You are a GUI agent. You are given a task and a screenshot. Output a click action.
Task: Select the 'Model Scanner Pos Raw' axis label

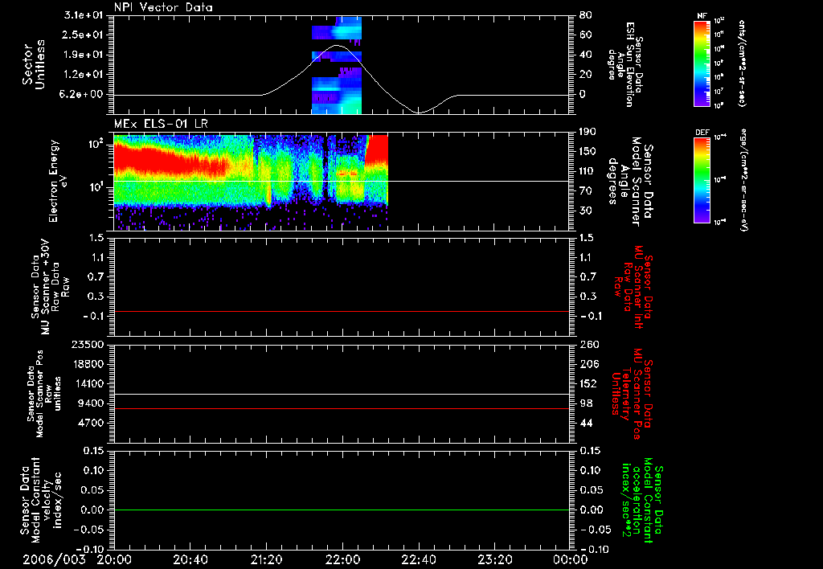tap(44, 394)
